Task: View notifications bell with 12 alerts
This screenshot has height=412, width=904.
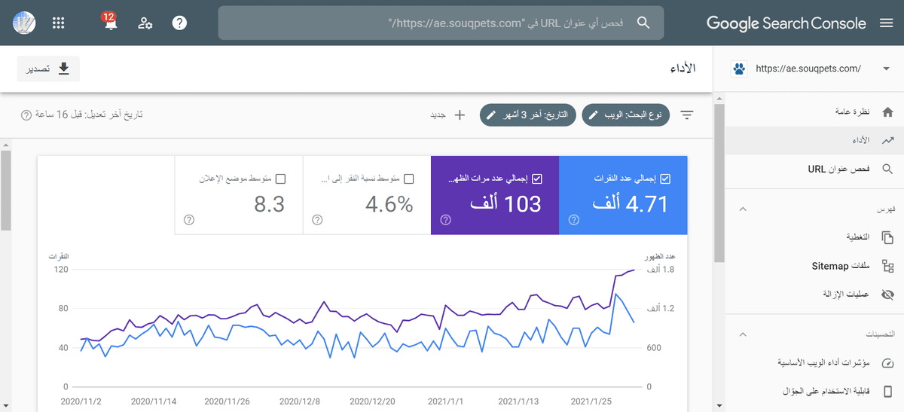Action: 110,22
